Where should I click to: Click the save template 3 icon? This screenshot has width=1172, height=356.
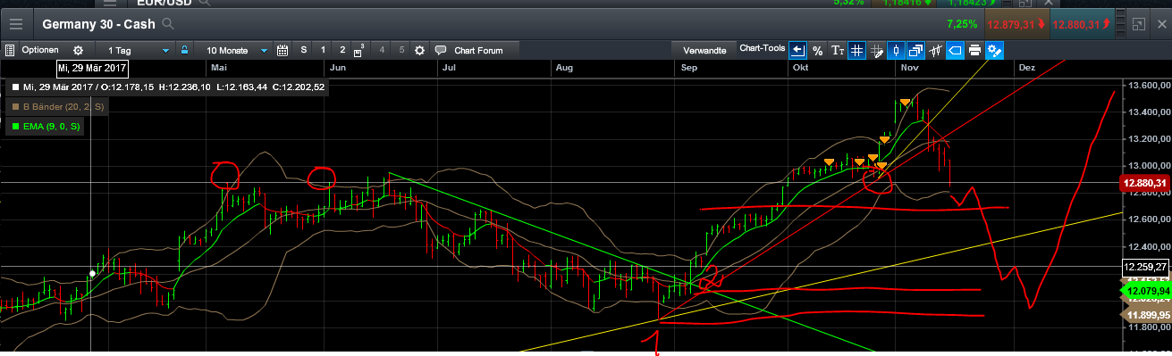click(x=359, y=50)
